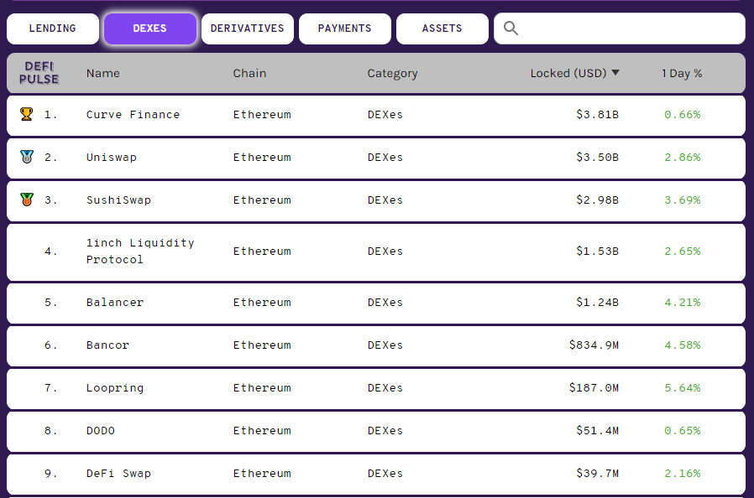Click the 2.16% one-day change
The width and height of the screenshot is (754, 498).
point(683,474)
